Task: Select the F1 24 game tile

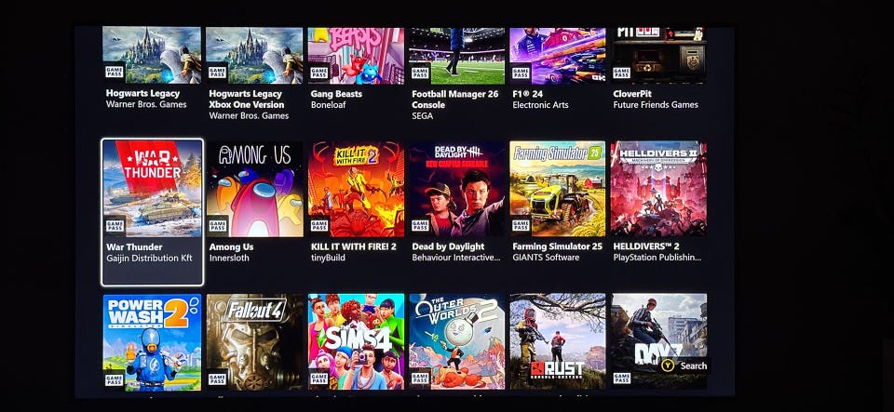Action: pos(558,68)
